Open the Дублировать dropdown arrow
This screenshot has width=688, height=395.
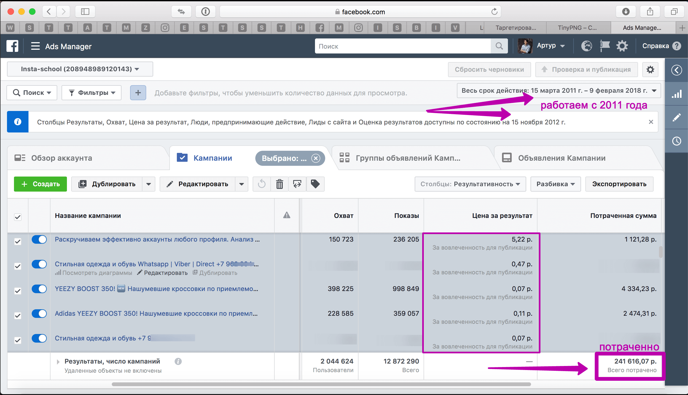click(x=148, y=184)
